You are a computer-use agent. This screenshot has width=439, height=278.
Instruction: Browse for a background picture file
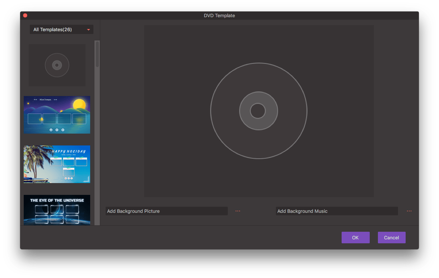(x=238, y=211)
